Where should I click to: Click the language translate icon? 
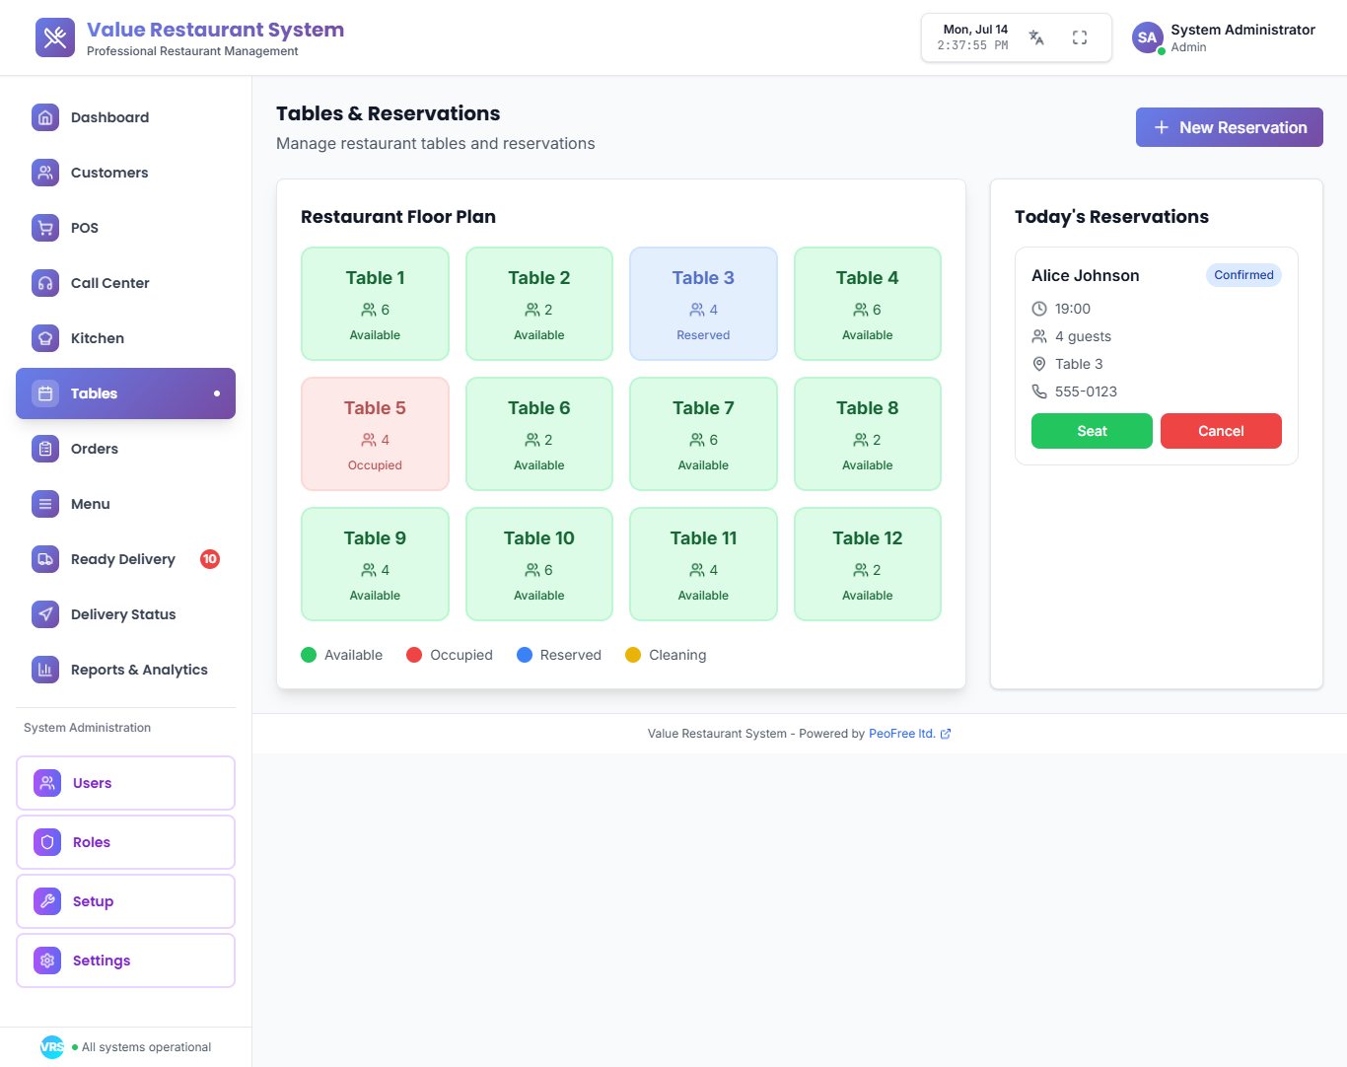coord(1036,37)
